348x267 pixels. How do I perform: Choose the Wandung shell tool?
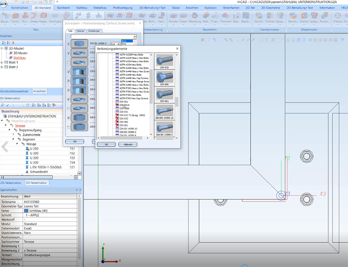195,15
